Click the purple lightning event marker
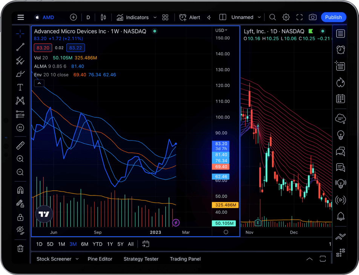This screenshot has height=275, width=359. pos(176,223)
